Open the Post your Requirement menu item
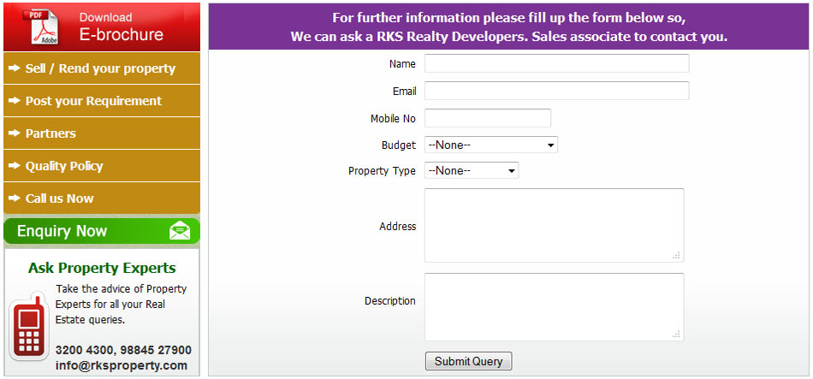Image resolution: width=813 pixels, height=379 pixels. (x=102, y=101)
